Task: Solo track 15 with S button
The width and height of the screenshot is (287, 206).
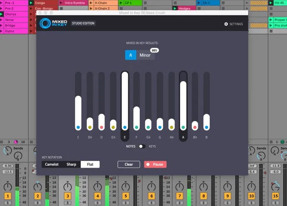Action: (x=275, y=203)
